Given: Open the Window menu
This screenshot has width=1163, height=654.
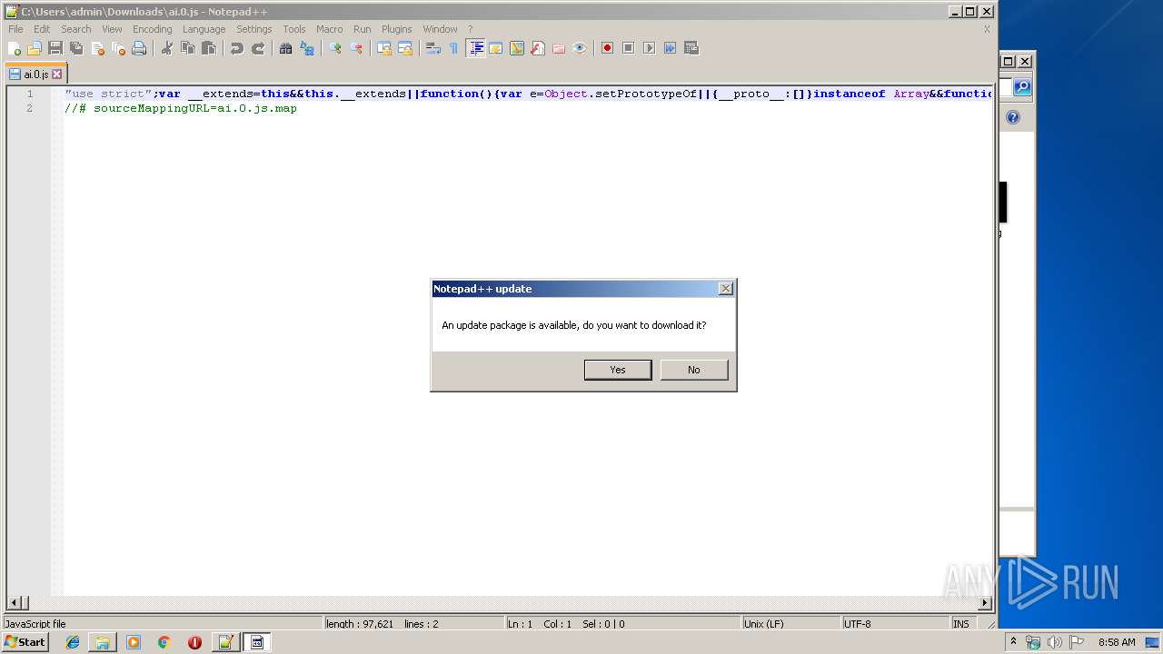Looking at the screenshot, I should tap(441, 29).
